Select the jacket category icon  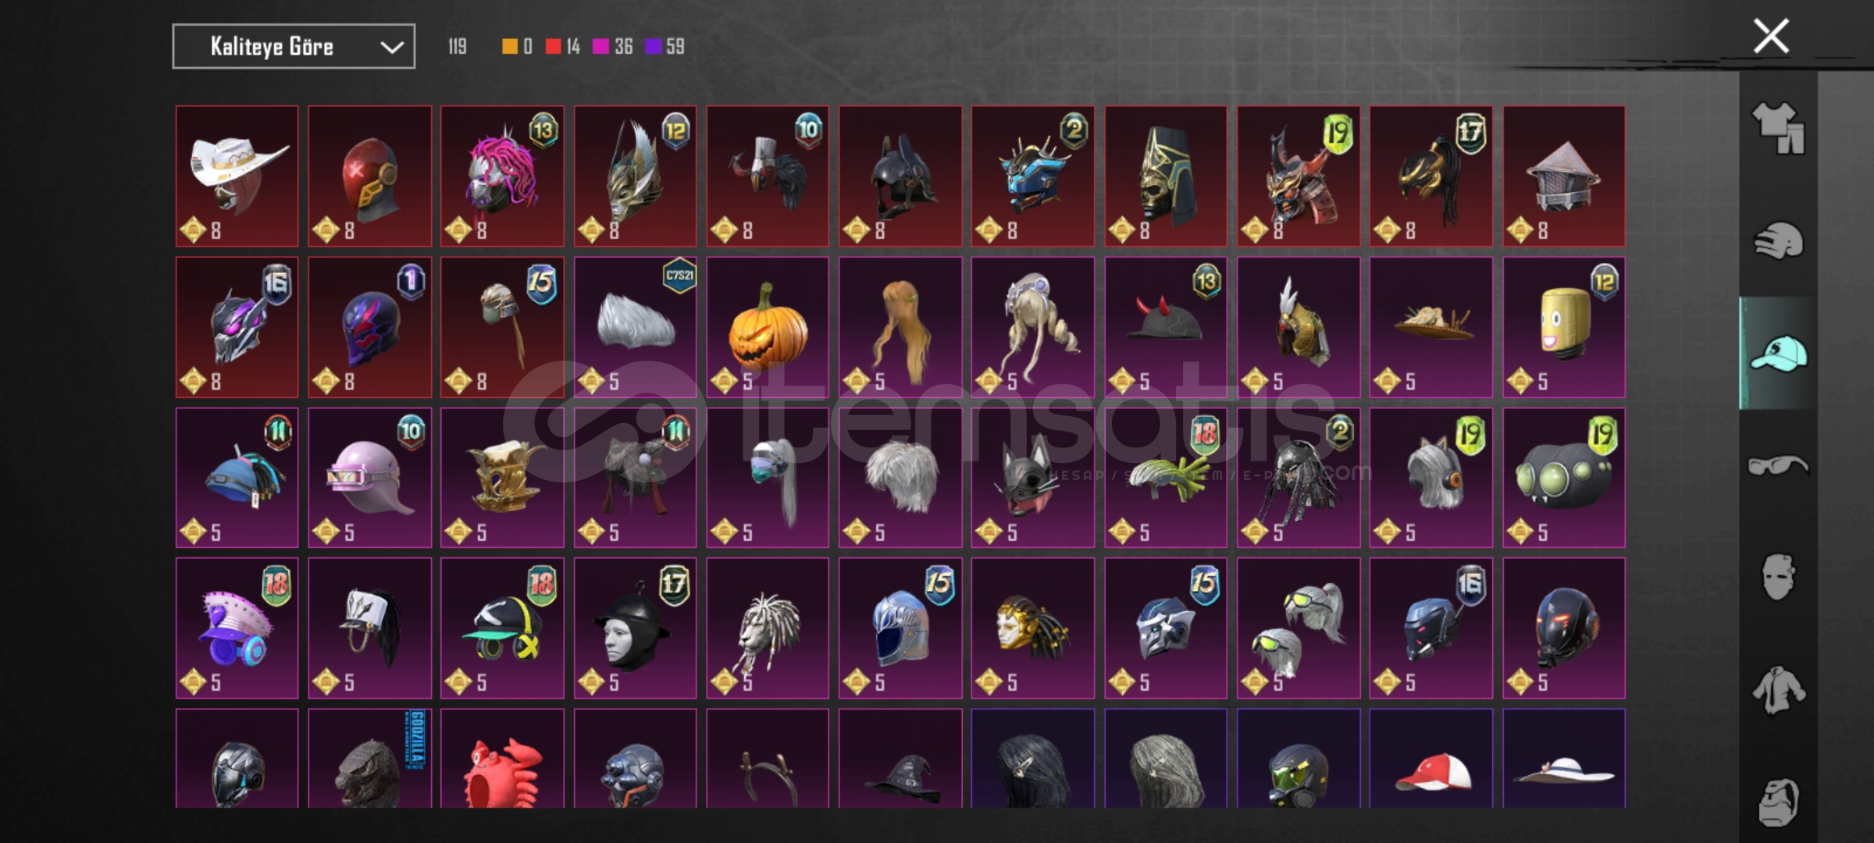(x=1778, y=690)
